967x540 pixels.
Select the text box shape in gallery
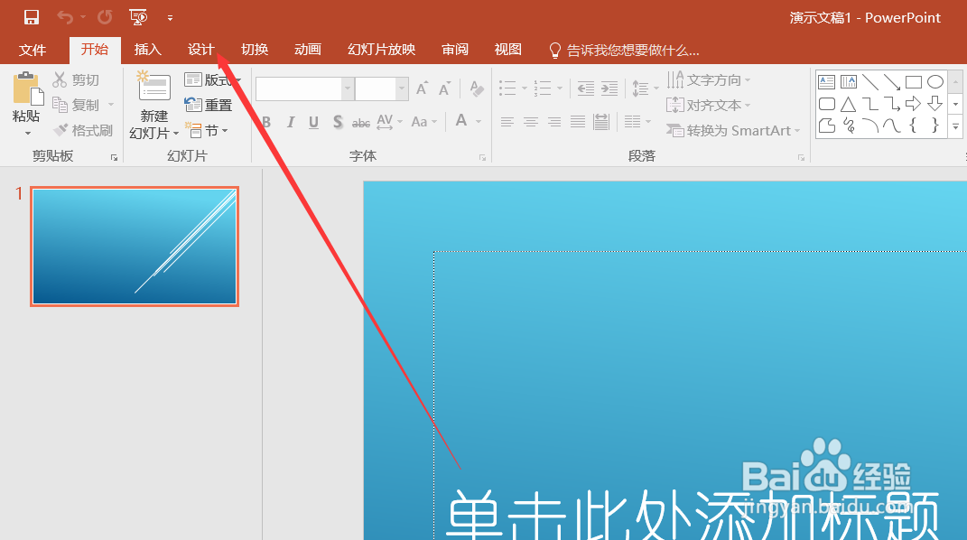pyautogui.click(x=826, y=81)
